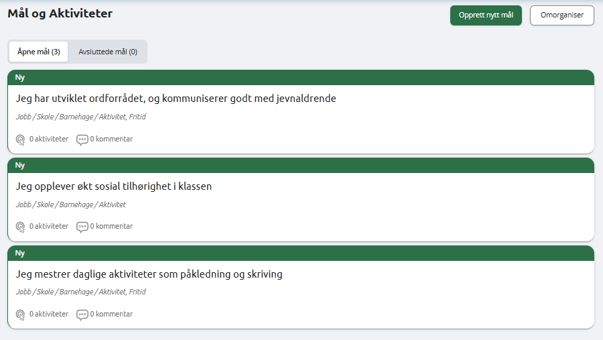Click comment bubble icon on ordforrådet goal

[x=82, y=139]
